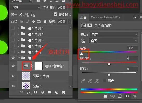Expand the 组 1 拷贝 2 group
Viewport: 142px width, 103px height.
tap(19, 46)
